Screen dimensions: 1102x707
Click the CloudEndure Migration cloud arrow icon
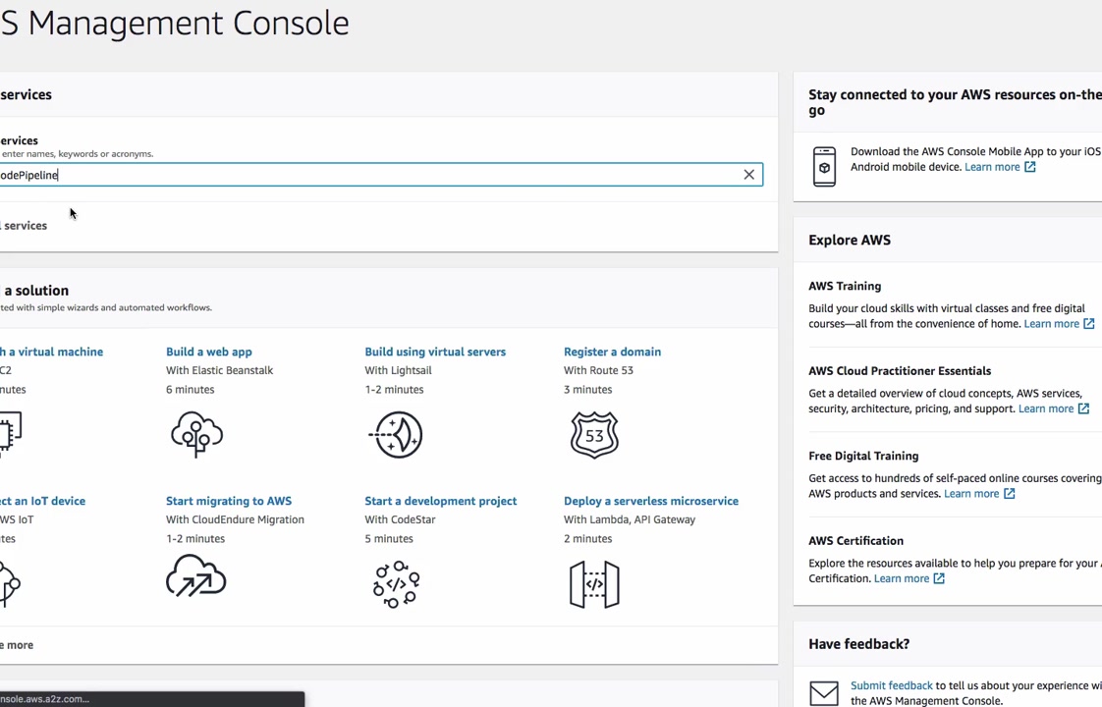(196, 577)
